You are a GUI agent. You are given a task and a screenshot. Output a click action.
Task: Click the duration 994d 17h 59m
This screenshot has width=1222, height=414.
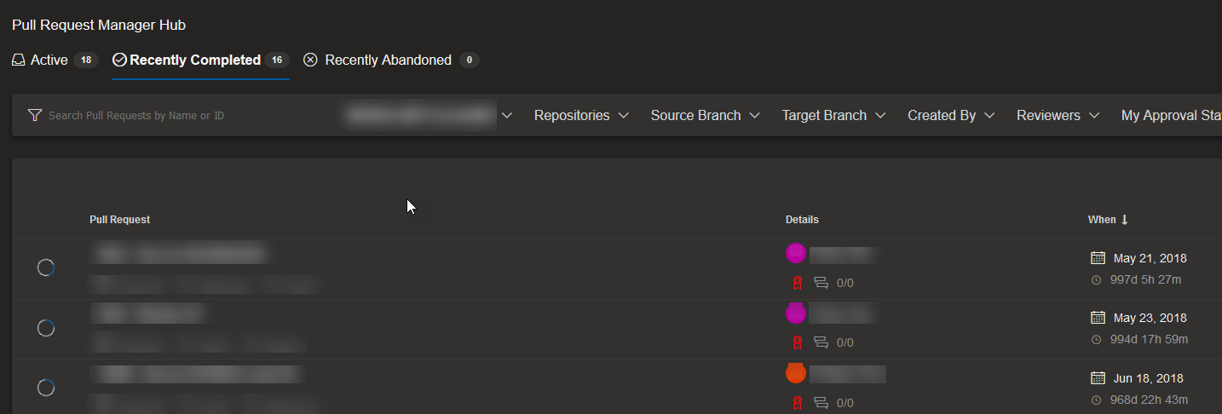[x=1149, y=339]
